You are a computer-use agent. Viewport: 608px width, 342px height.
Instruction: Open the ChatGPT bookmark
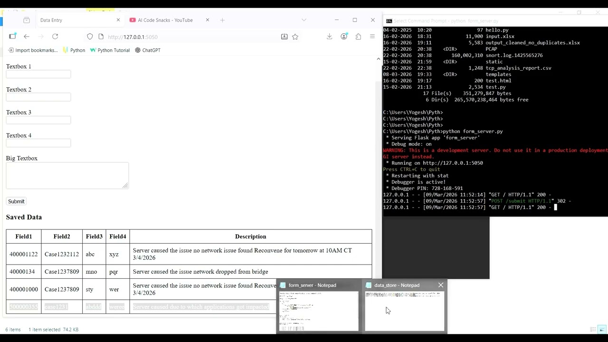[148, 50]
